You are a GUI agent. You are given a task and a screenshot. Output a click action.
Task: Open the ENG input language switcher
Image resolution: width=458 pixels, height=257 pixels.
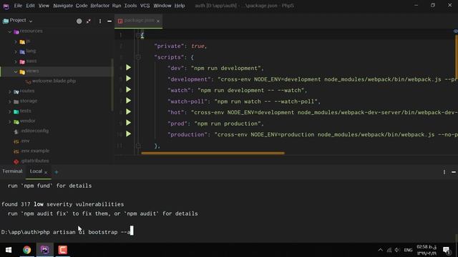click(408, 250)
